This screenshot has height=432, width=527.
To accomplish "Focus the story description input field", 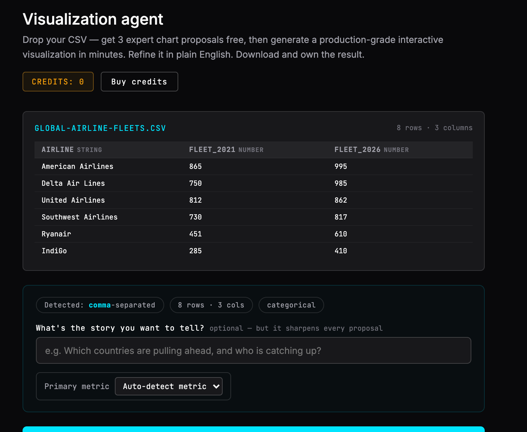I will point(254,350).
